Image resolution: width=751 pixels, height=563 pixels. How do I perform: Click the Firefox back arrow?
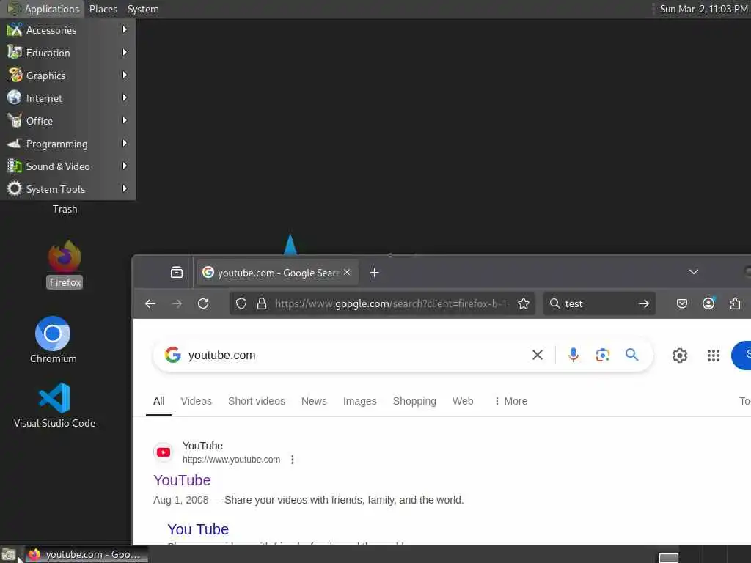[x=150, y=303]
